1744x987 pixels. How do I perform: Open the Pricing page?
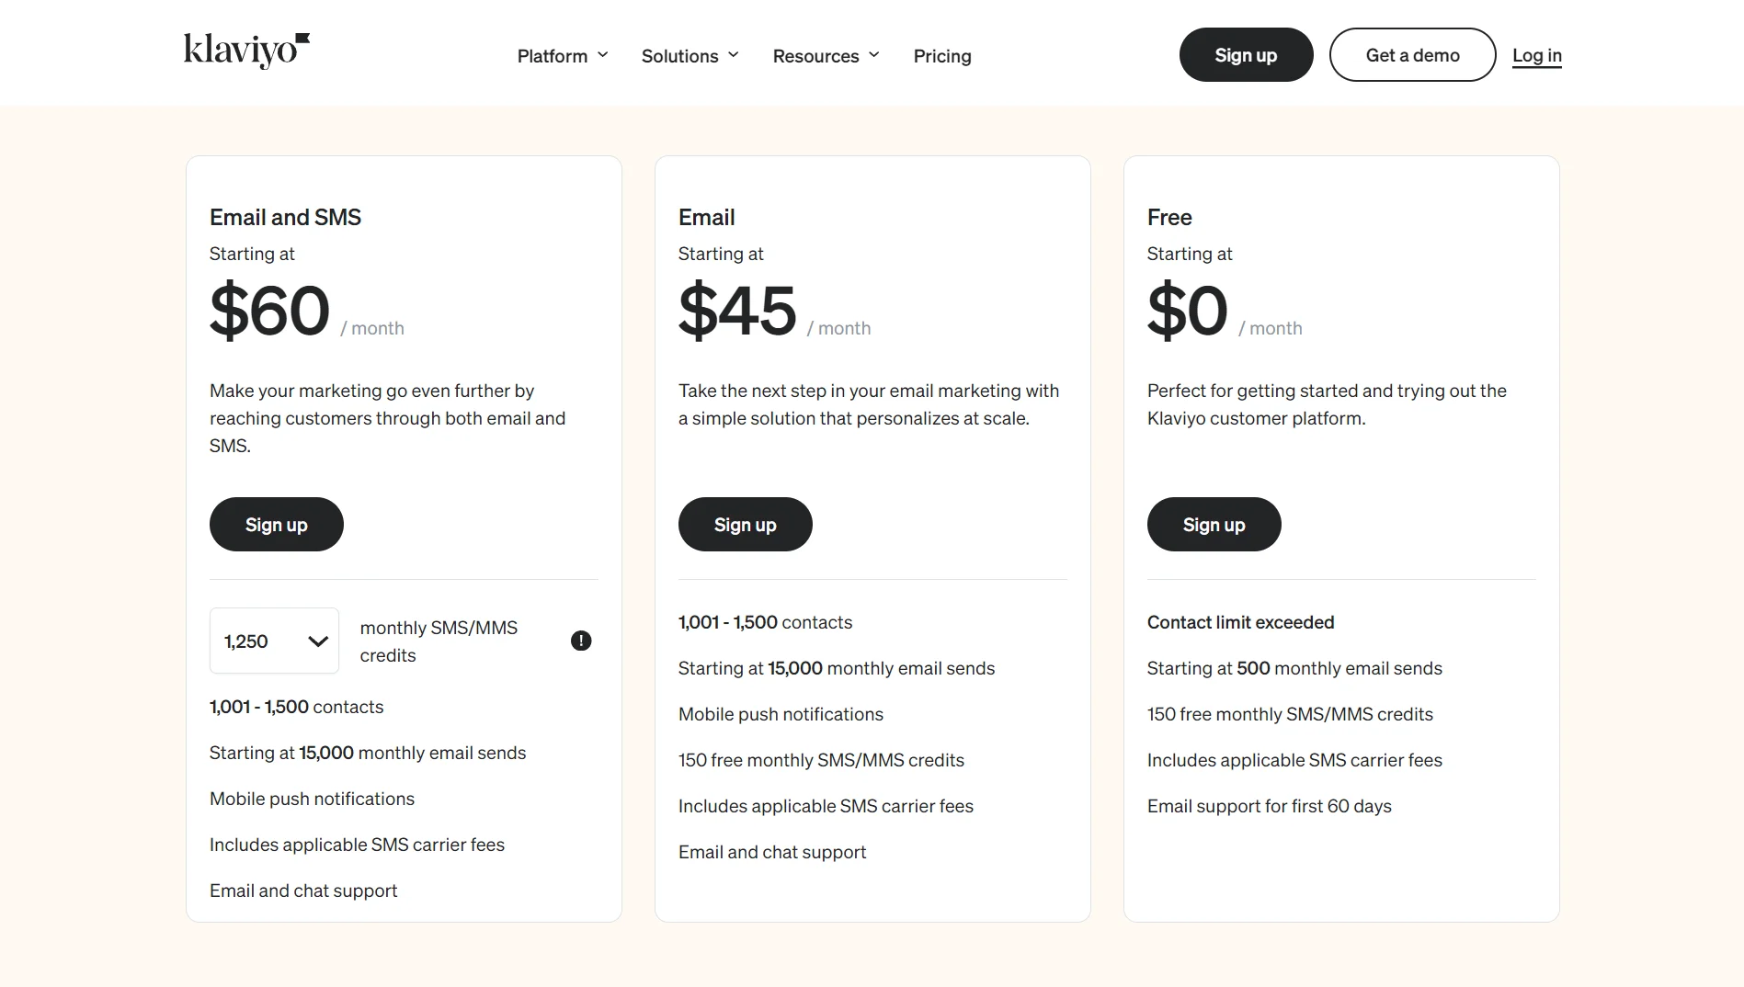pos(941,55)
